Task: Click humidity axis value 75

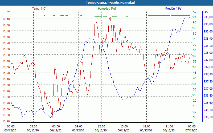Action: pyautogui.click(x=195, y=39)
